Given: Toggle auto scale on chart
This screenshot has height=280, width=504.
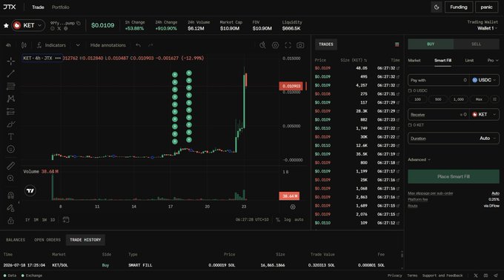Looking at the screenshot, I should pyautogui.click(x=299, y=220).
